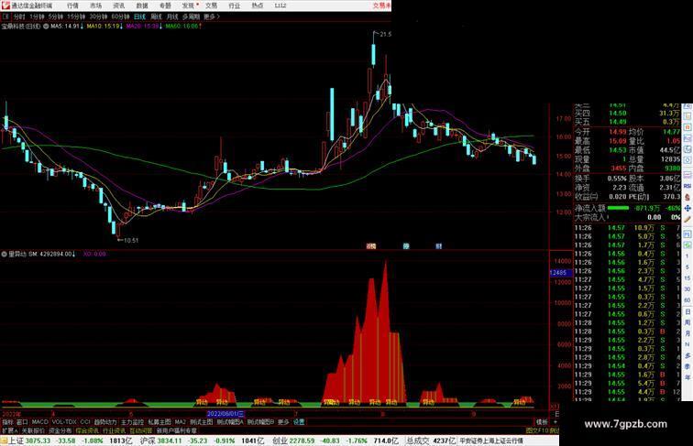
Task: Open the 行情 menu
Action: [72, 5]
